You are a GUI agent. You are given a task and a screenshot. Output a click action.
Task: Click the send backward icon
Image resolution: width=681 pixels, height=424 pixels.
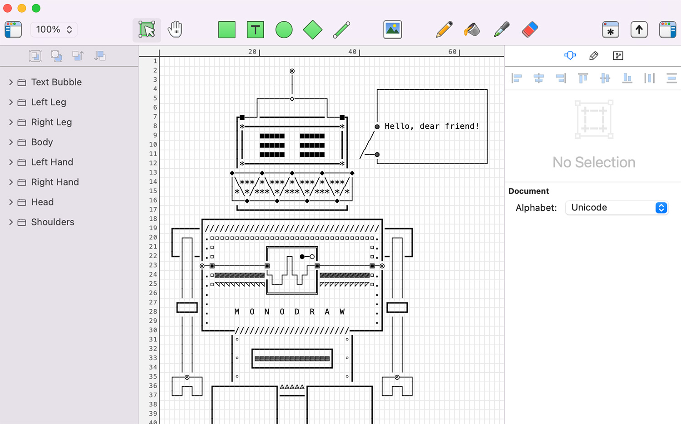[100, 56]
